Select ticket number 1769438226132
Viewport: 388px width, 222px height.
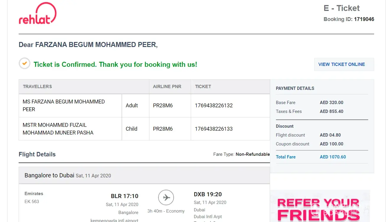pos(214,106)
